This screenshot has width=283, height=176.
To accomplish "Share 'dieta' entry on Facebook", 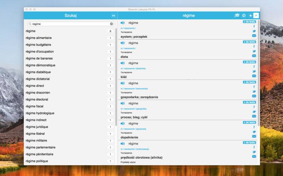I will (x=254, y=46).
